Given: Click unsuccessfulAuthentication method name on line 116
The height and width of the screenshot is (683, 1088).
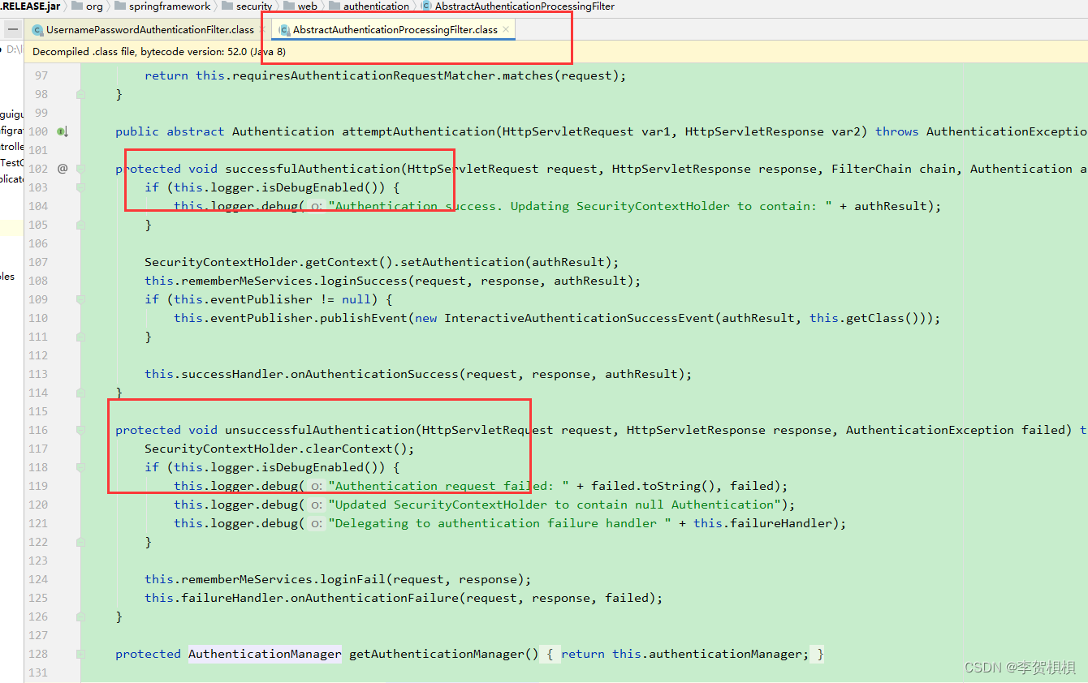Looking at the screenshot, I should tap(320, 430).
